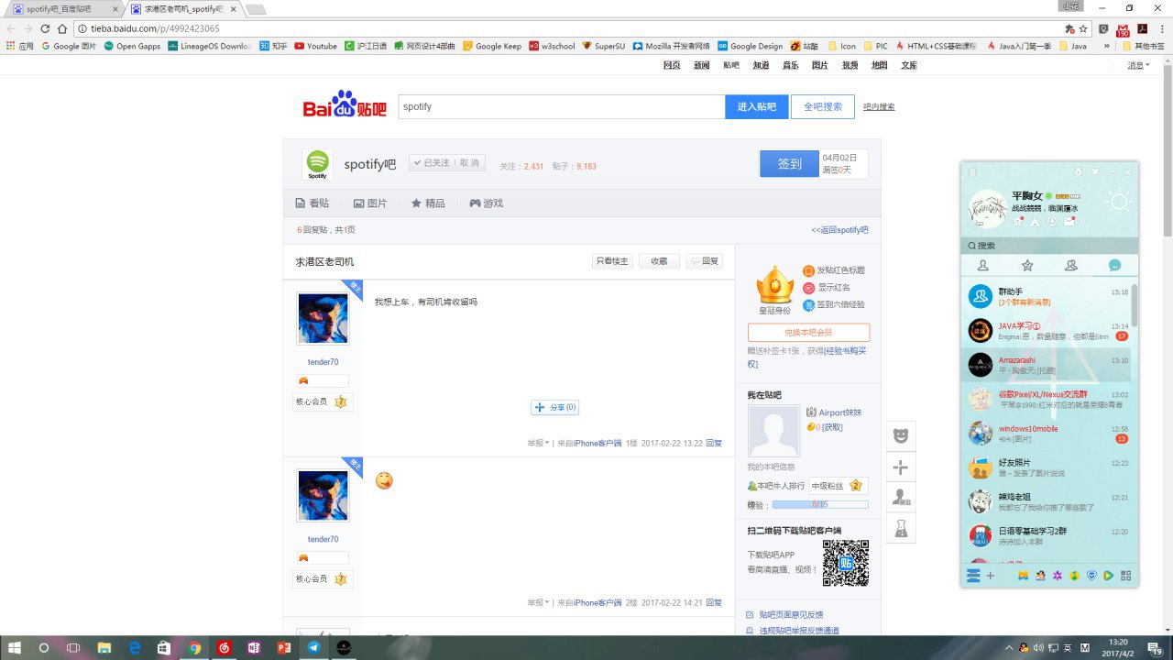
Task: Toggle 收藏 for this thread
Action: pos(659,261)
